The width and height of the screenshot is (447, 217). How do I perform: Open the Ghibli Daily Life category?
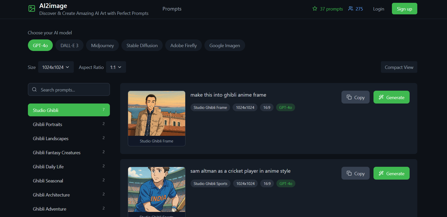pos(69,167)
